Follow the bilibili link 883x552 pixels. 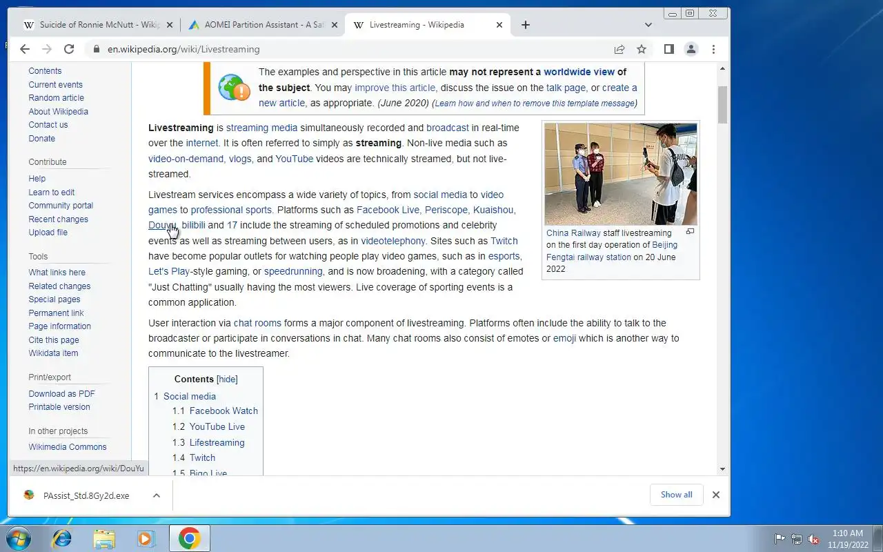pyautogui.click(x=193, y=225)
